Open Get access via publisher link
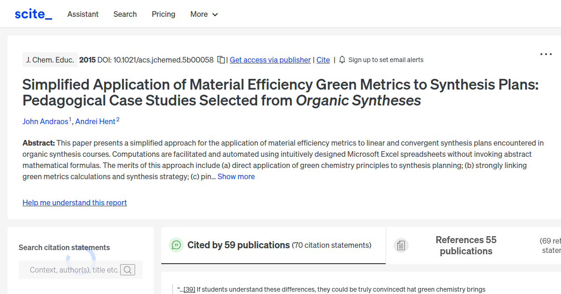 pos(270,60)
